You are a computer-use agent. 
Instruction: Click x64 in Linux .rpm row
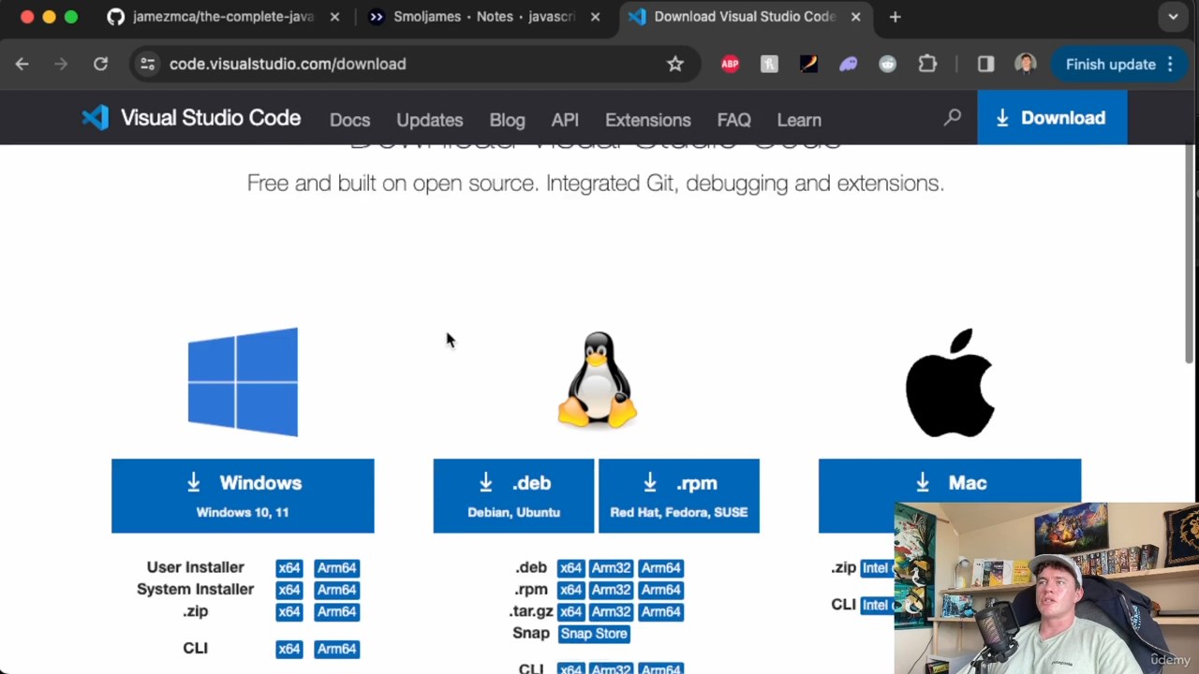click(x=570, y=590)
